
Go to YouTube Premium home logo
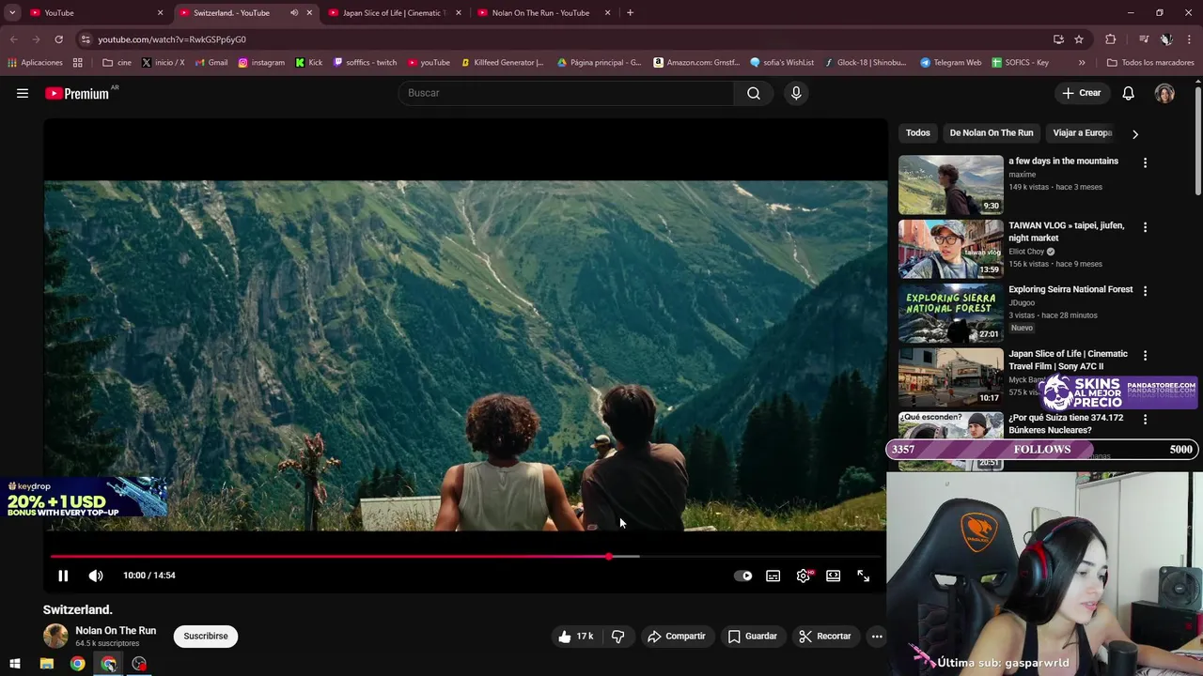coord(77,93)
